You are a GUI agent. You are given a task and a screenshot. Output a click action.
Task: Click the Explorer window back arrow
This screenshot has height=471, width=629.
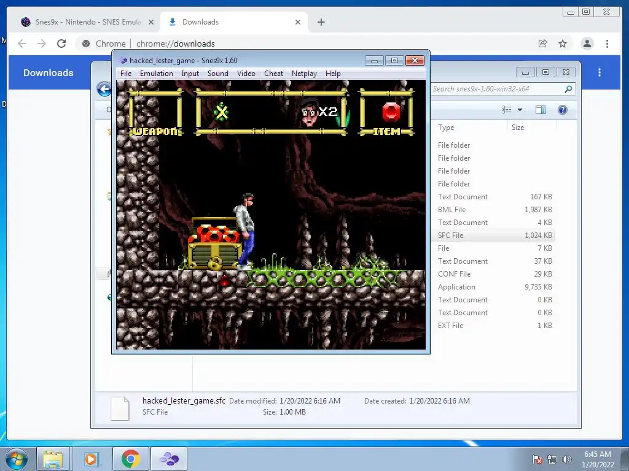[104, 89]
